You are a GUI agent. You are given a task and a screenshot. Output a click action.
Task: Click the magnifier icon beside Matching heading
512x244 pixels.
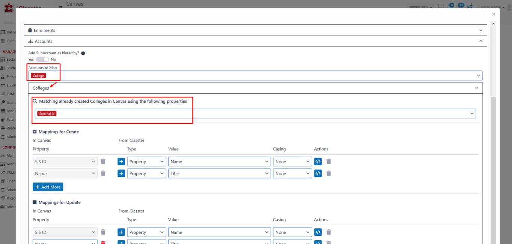pos(35,101)
